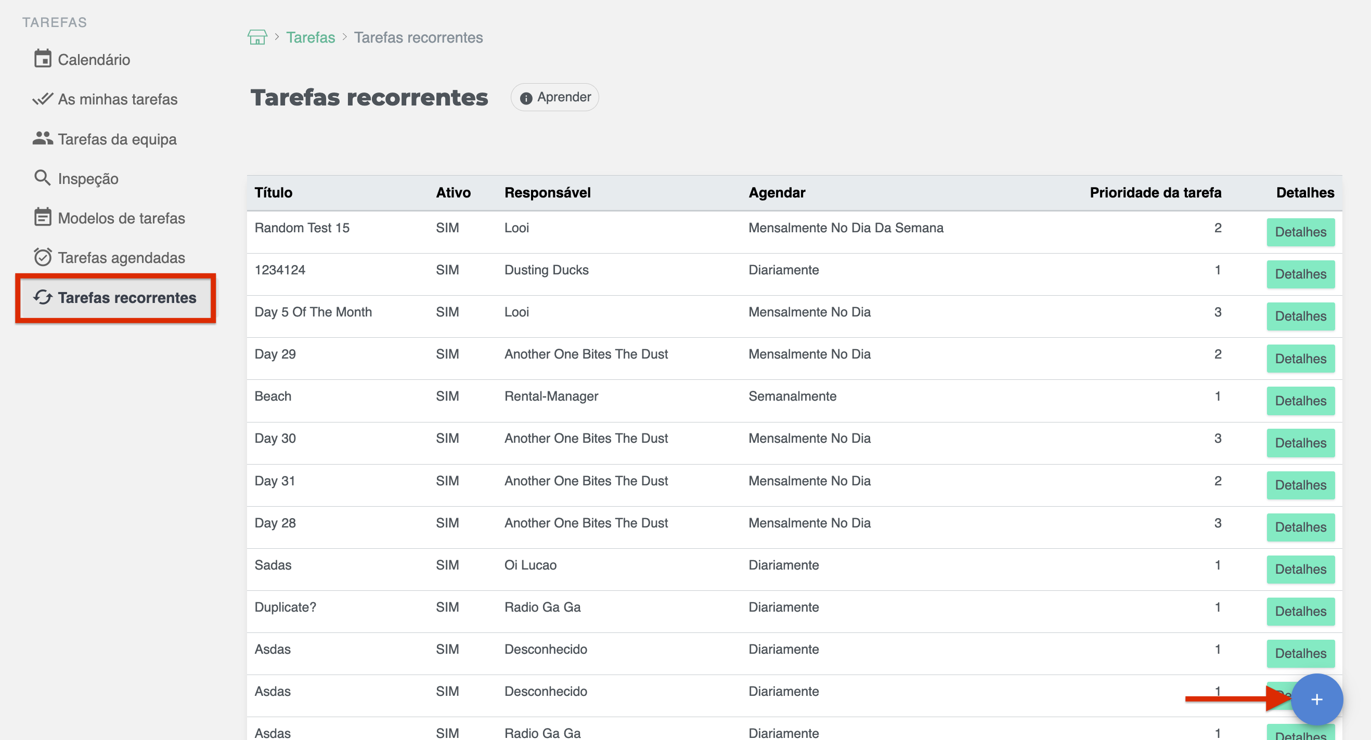Click the blue plus floating button

1316,699
